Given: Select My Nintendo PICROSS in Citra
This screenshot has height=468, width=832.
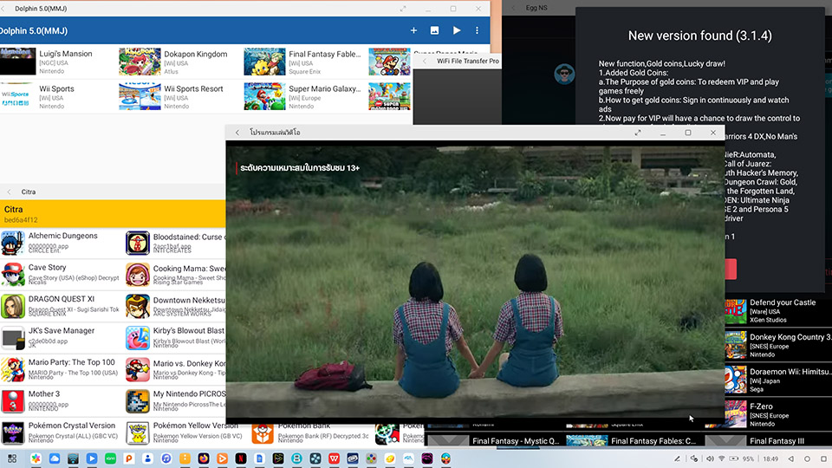Looking at the screenshot, I should tap(175, 401).
